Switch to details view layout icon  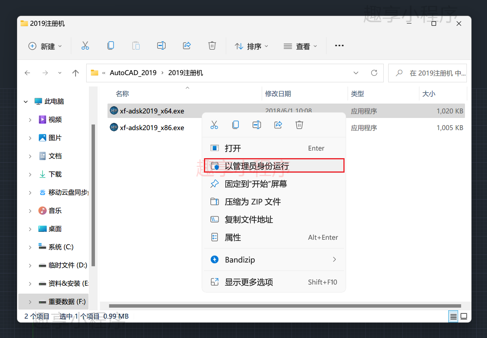pyautogui.click(x=453, y=316)
